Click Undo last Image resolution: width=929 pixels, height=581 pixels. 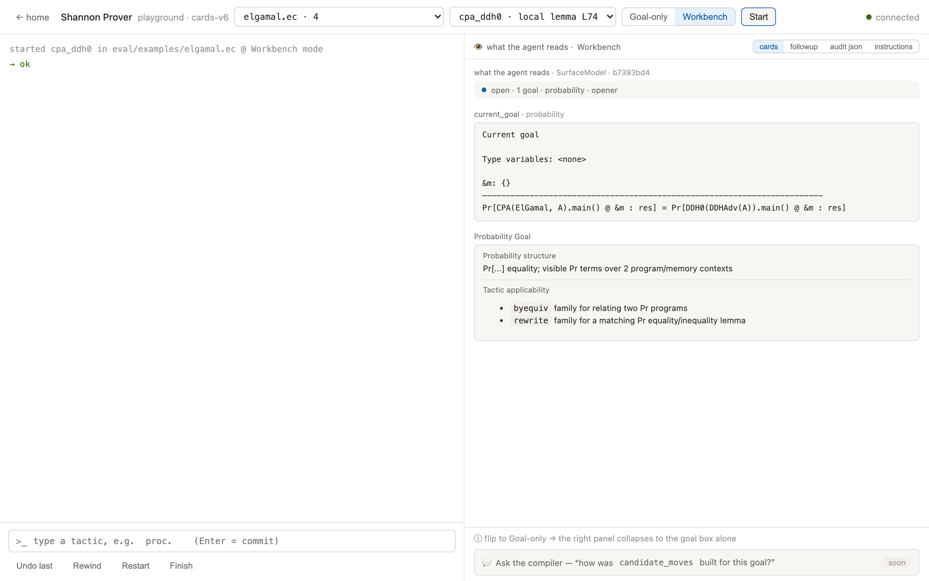(x=34, y=566)
